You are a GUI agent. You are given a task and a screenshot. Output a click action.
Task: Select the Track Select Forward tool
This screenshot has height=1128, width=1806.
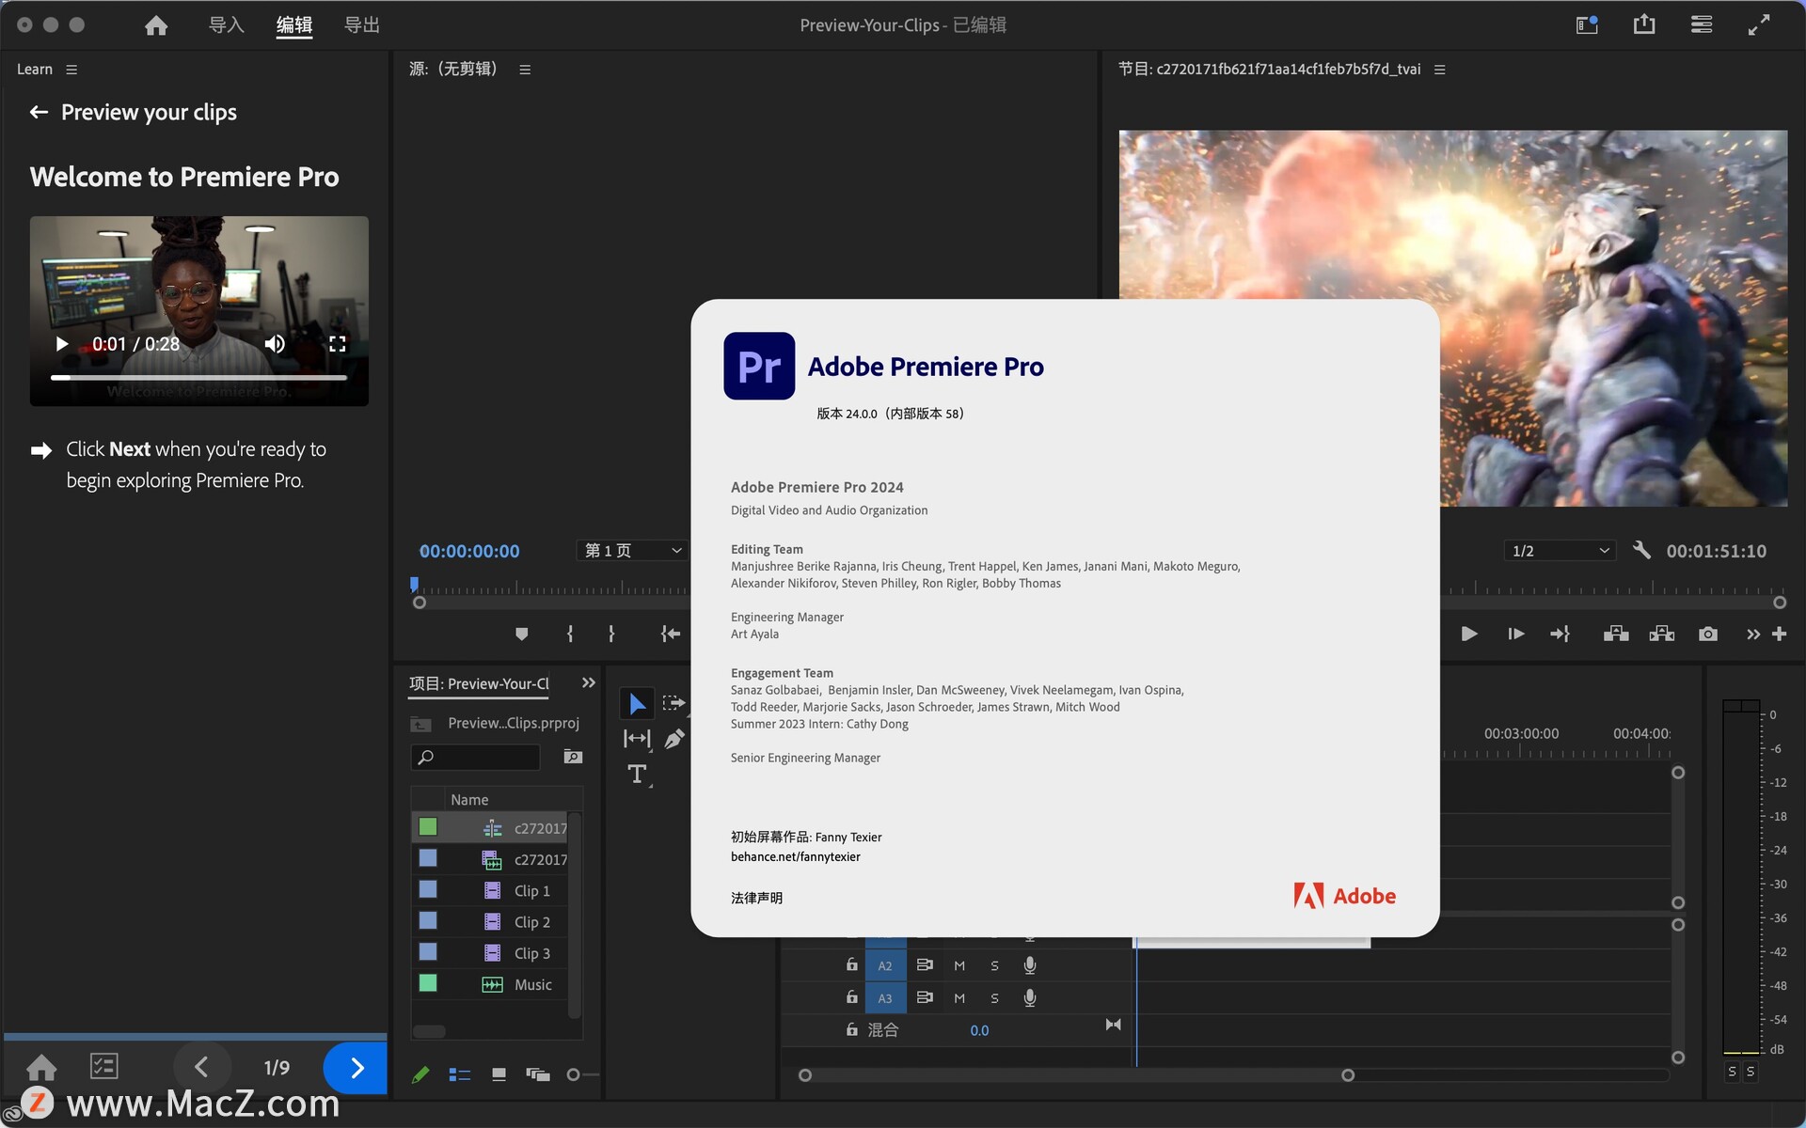tap(673, 703)
